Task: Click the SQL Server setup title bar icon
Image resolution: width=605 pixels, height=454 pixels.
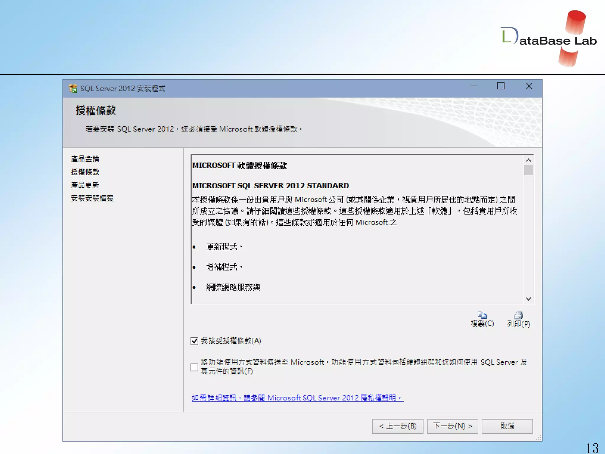Action: [73, 88]
